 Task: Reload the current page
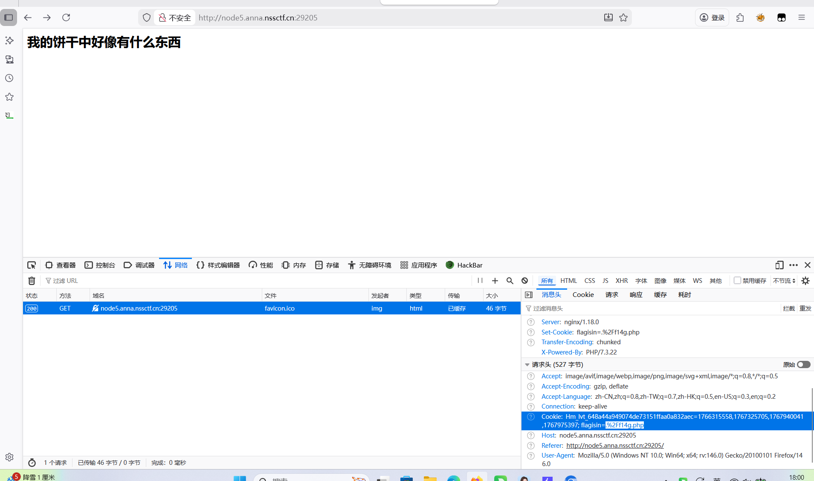pos(66,17)
